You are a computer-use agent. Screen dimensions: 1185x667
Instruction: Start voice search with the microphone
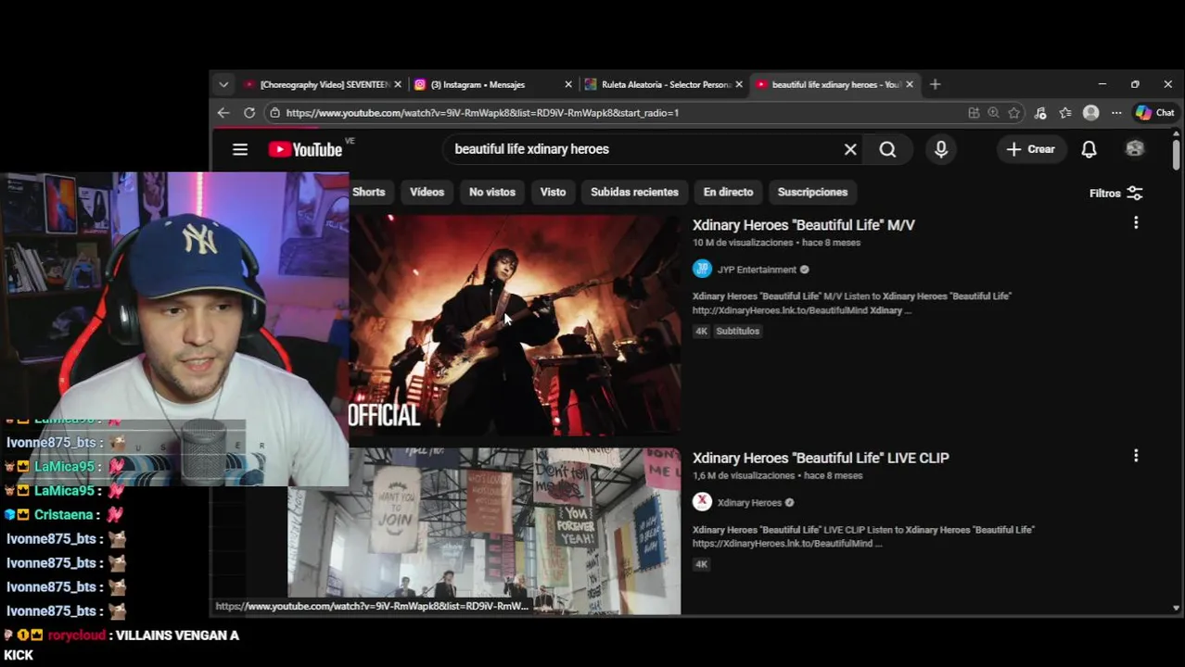point(941,149)
